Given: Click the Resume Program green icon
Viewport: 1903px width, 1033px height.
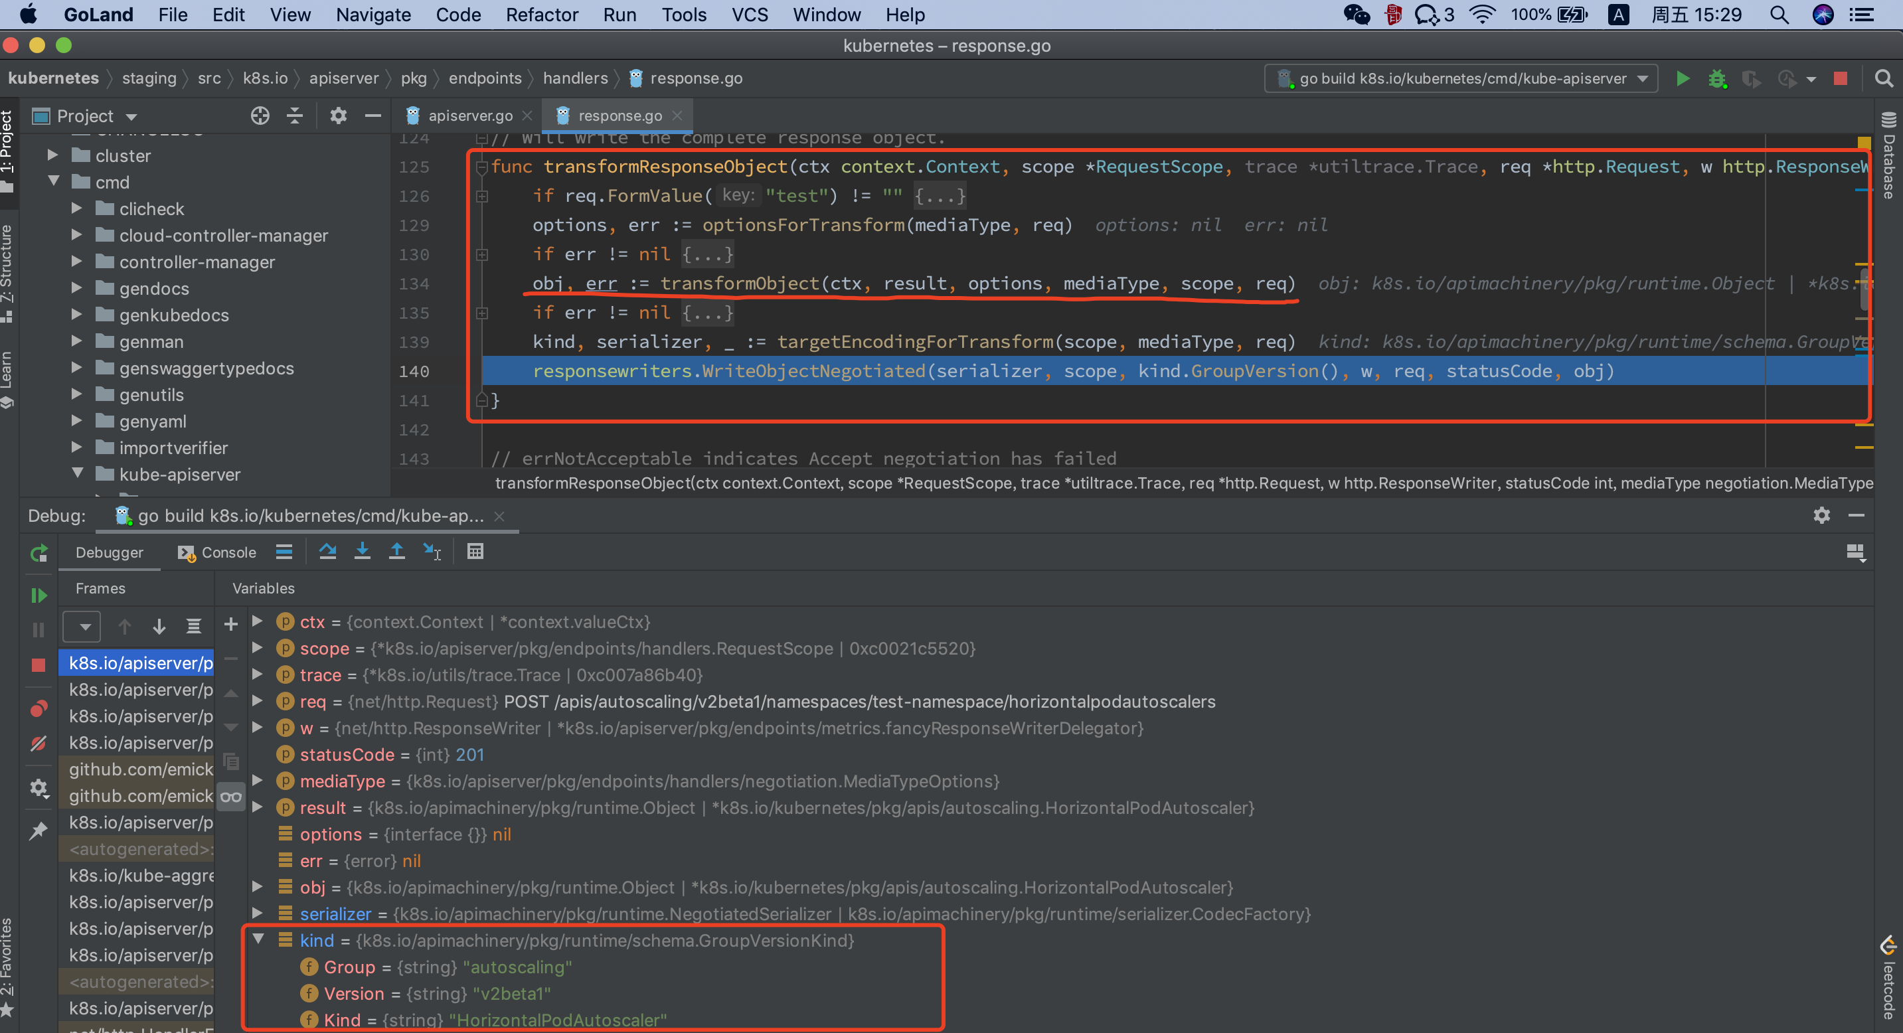Looking at the screenshot, I should coord(39,595).
